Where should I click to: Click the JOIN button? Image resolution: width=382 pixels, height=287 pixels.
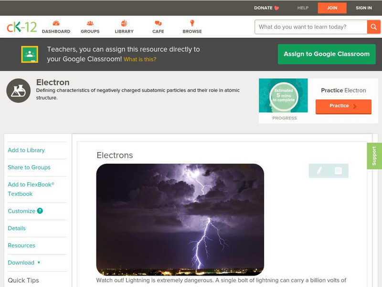click(332, 8)
